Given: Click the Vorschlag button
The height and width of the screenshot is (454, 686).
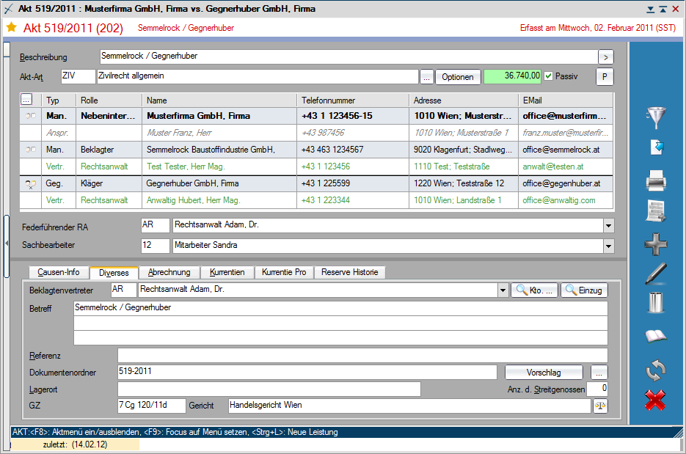Looking at the screenshot, I should coord(544,373).
